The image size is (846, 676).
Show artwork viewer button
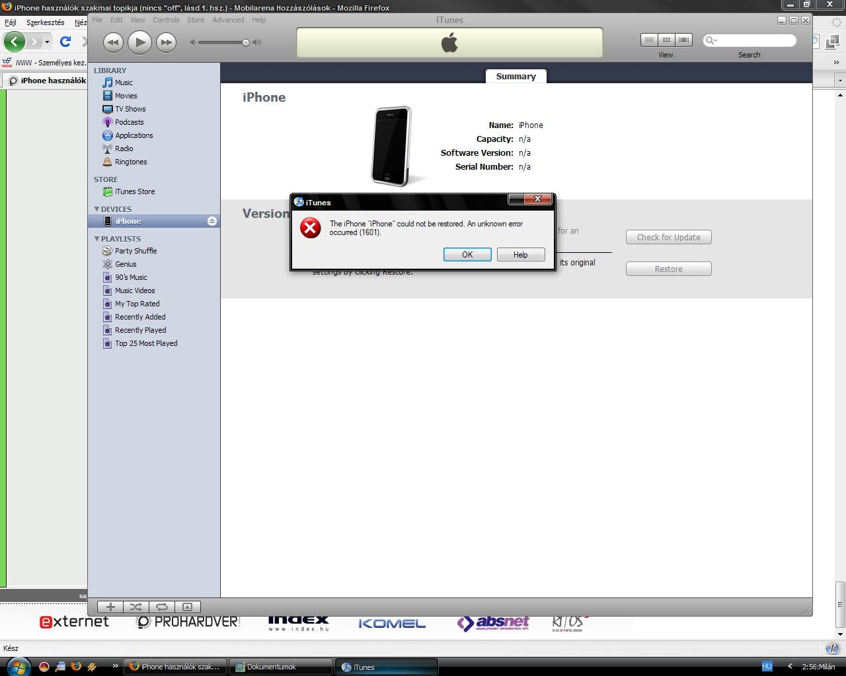(x=187, y=607)
